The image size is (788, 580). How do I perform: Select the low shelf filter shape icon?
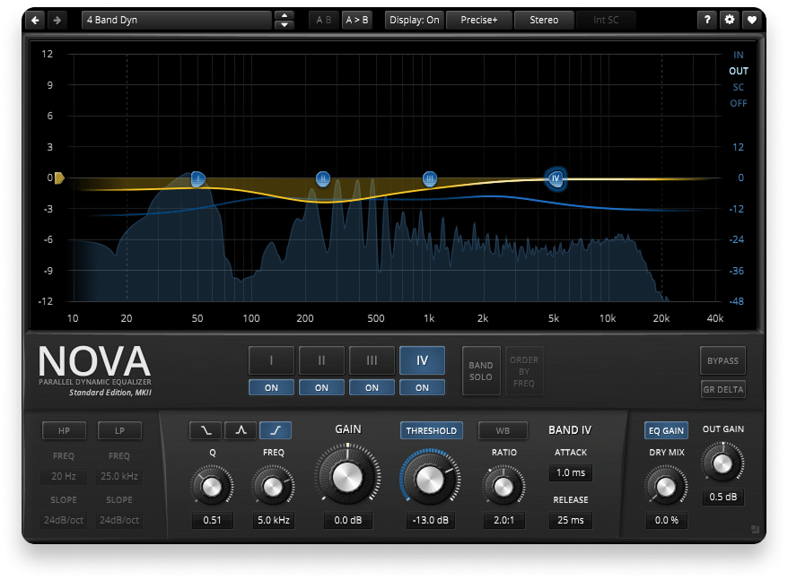click(x=206, y=430)
